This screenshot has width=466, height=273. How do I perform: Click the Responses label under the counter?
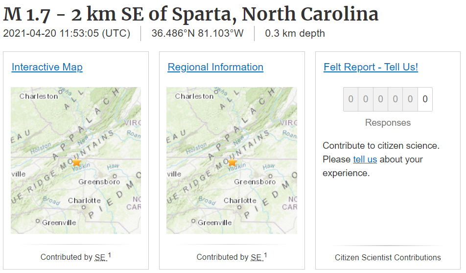(x=388, y=123)
